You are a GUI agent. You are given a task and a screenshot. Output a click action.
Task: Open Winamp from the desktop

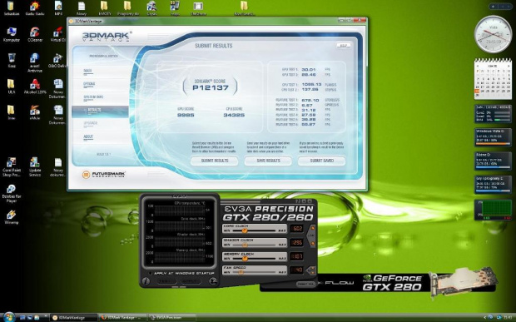11,217
